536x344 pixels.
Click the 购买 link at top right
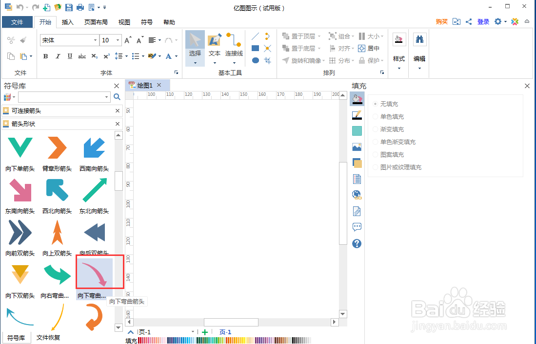441,22
